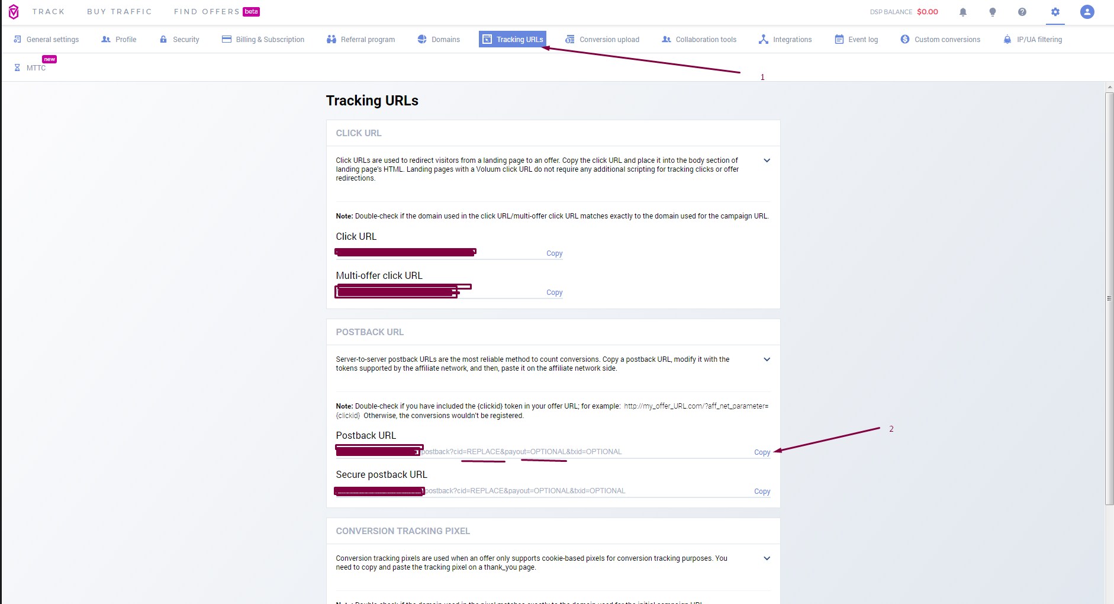
Task: Open the user account avatar icon
Action: tap(1087, 12)
